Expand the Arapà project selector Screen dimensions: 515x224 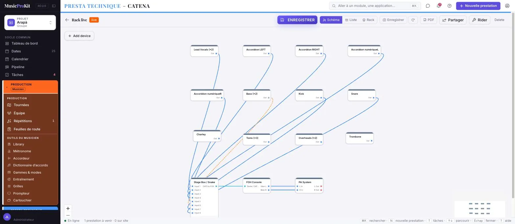pos(30,23)
